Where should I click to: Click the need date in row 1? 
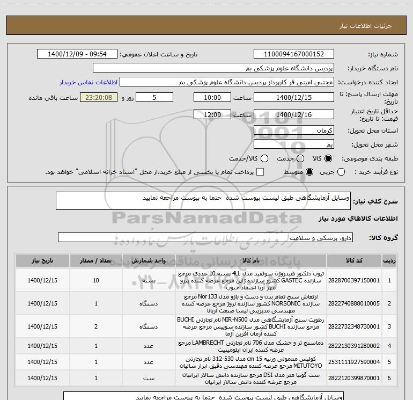42,280
